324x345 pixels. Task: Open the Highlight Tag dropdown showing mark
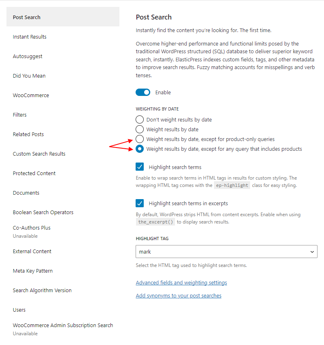click(x=227, y=252)
